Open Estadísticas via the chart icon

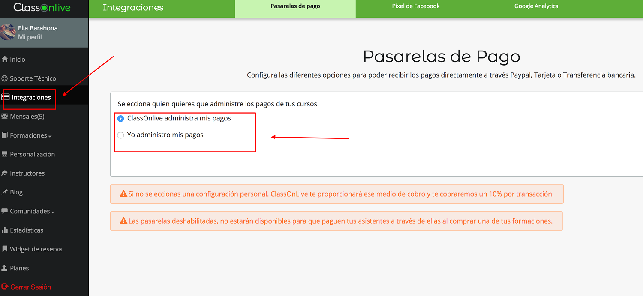click(x=4, y=230)
